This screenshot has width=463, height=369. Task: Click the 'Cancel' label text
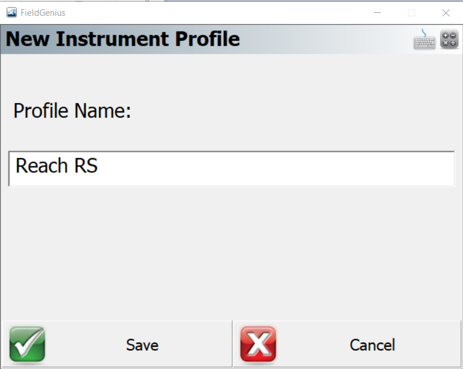[373, 345]
